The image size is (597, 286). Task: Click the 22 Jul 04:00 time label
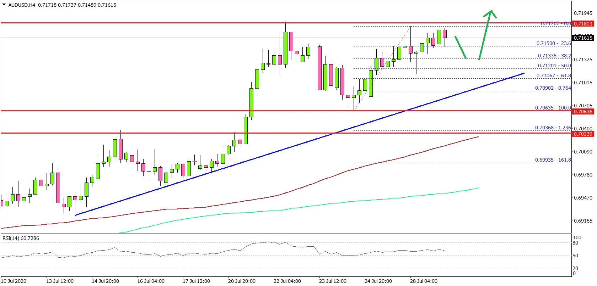[x=287, y=281]
